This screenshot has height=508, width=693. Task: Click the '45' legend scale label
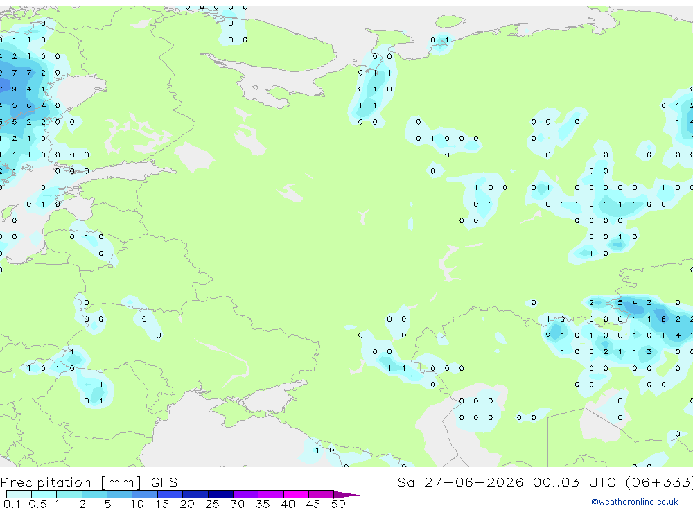[313, 504]
